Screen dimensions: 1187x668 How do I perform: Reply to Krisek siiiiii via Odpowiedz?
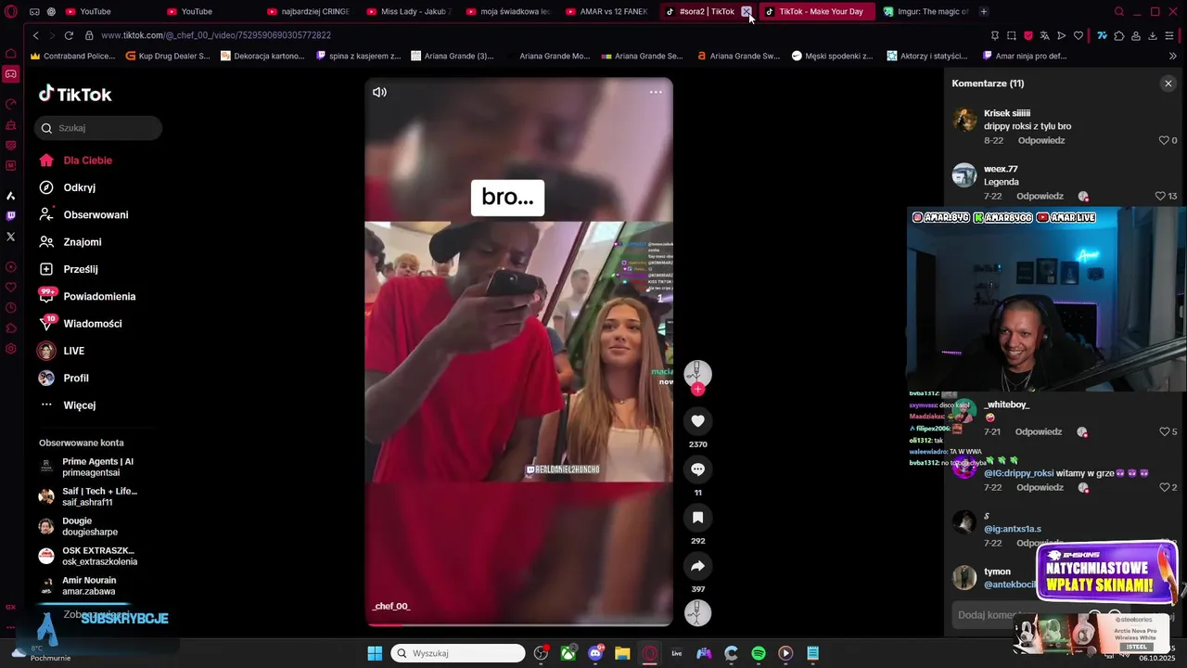[1041, 140]
